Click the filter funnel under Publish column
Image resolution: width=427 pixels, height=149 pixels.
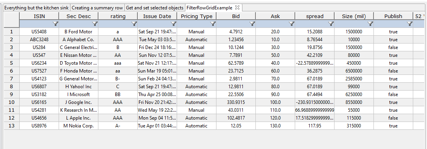coord(410,24)
